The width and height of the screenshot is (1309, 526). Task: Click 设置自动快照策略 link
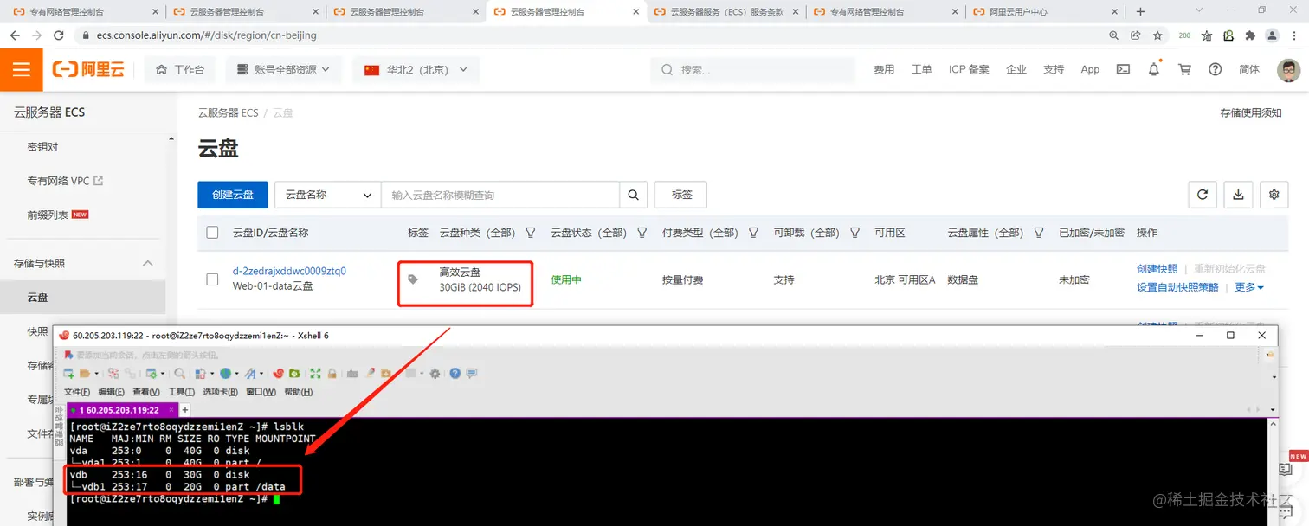point(1177,287)
